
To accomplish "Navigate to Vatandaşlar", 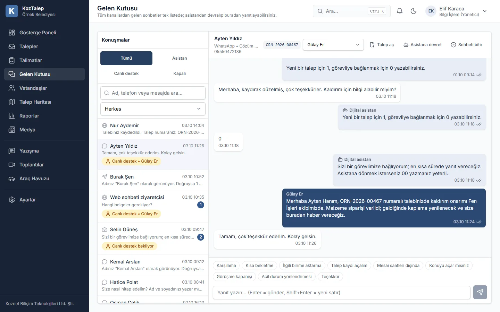I will pos(44,88).
